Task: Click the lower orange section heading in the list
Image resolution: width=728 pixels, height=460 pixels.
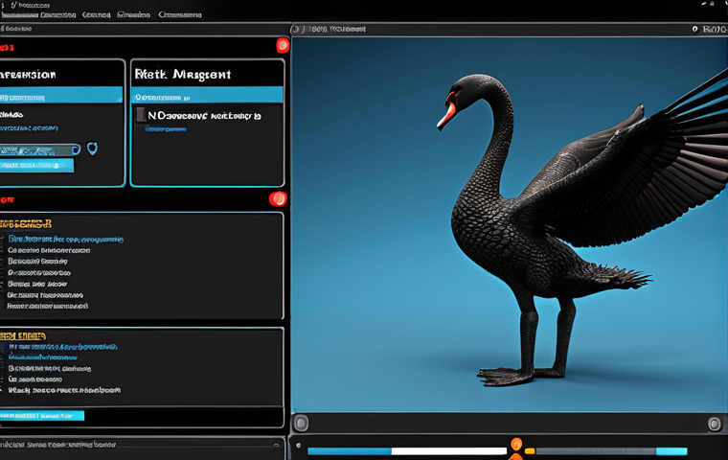Action: pos(23,335)
